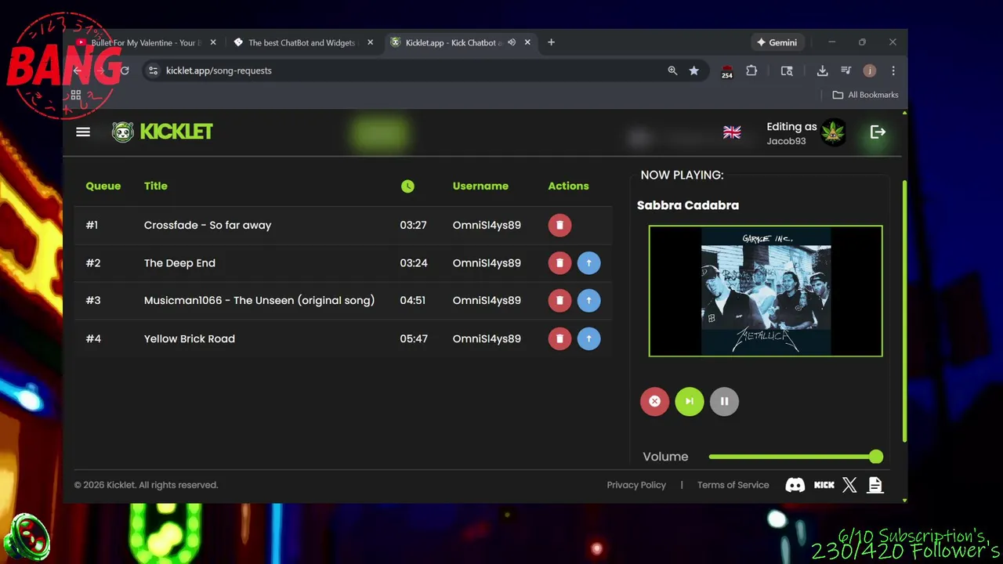
Task: Mute the Kicklet.app tab audio
Action: click(x=512, y=42)
